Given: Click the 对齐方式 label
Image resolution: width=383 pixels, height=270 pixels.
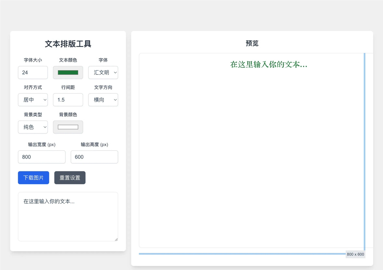Looking at the screenshot, I should pyautogui.click(x=33, y=87).
